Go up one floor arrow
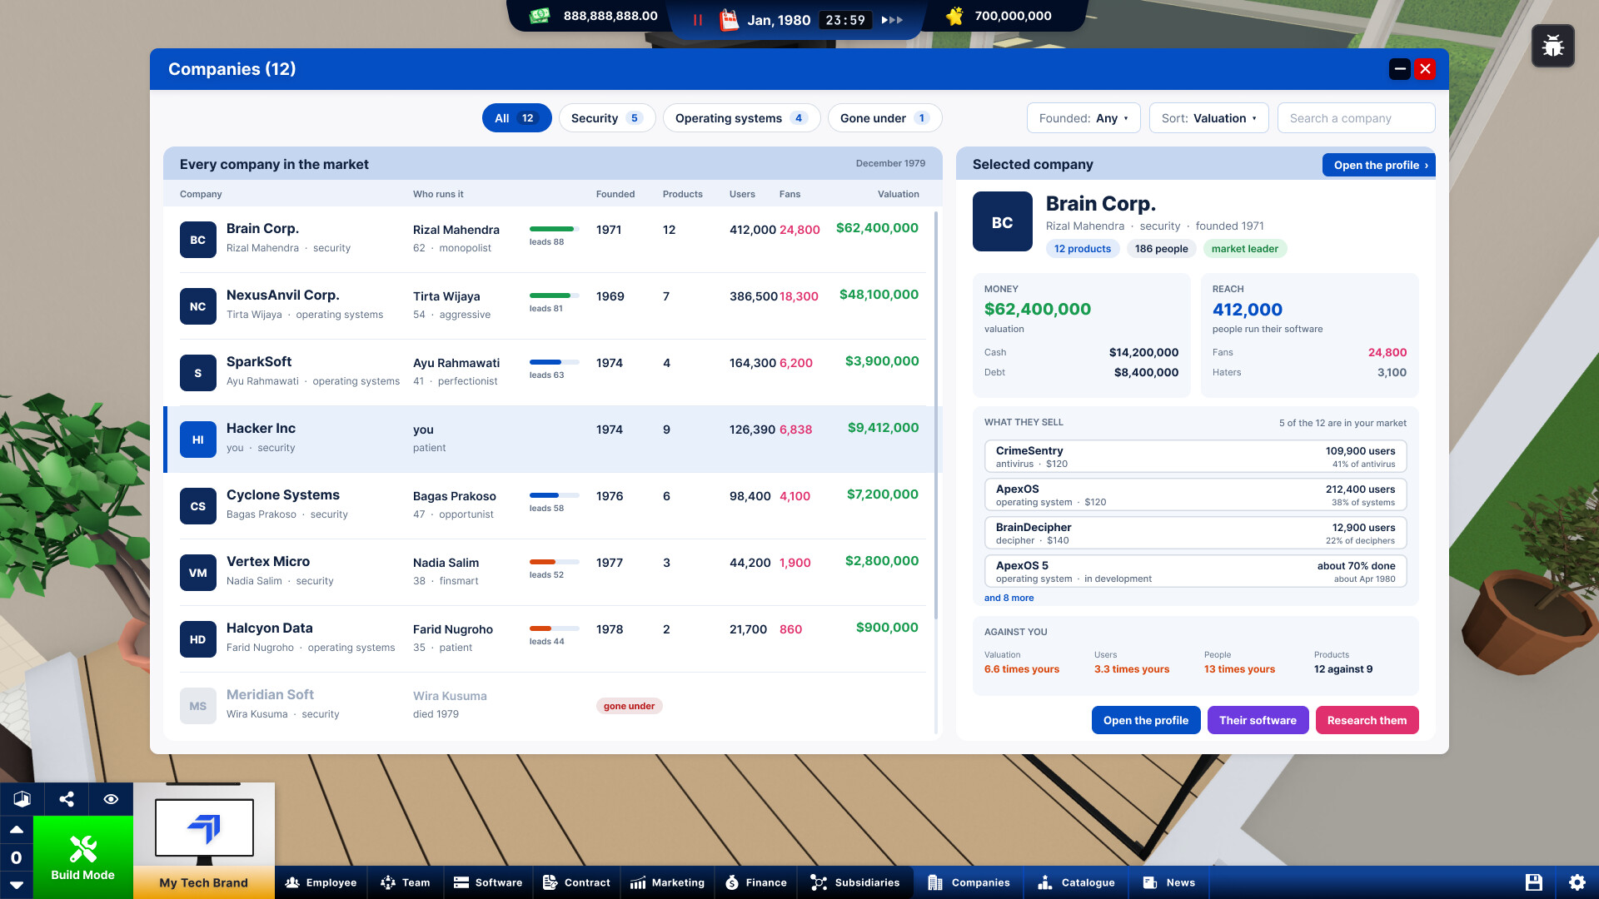This screenshot has height=899, width=1599. (x=16, y=830)
